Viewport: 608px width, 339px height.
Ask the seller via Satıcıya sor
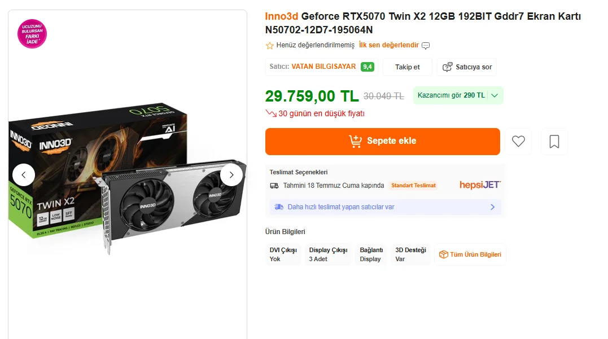coord(467,67)
